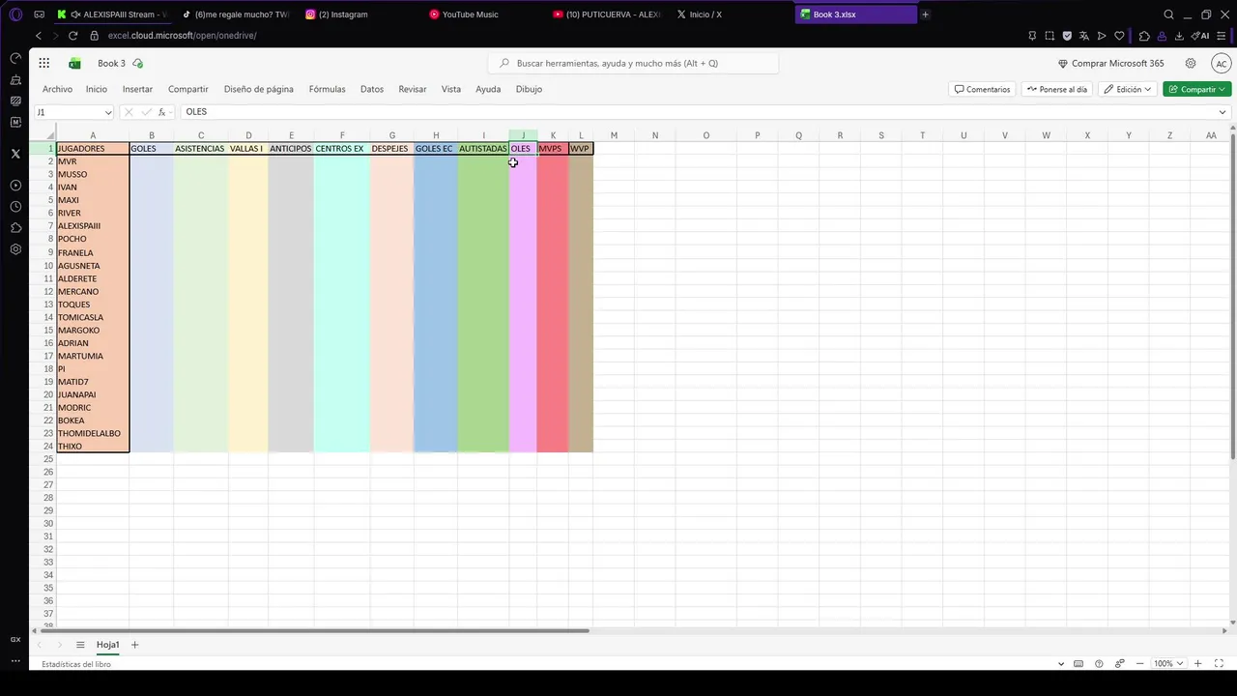Open a new browser tab with plus button
Screen dimensions: 1237x696
pos(925,14)
